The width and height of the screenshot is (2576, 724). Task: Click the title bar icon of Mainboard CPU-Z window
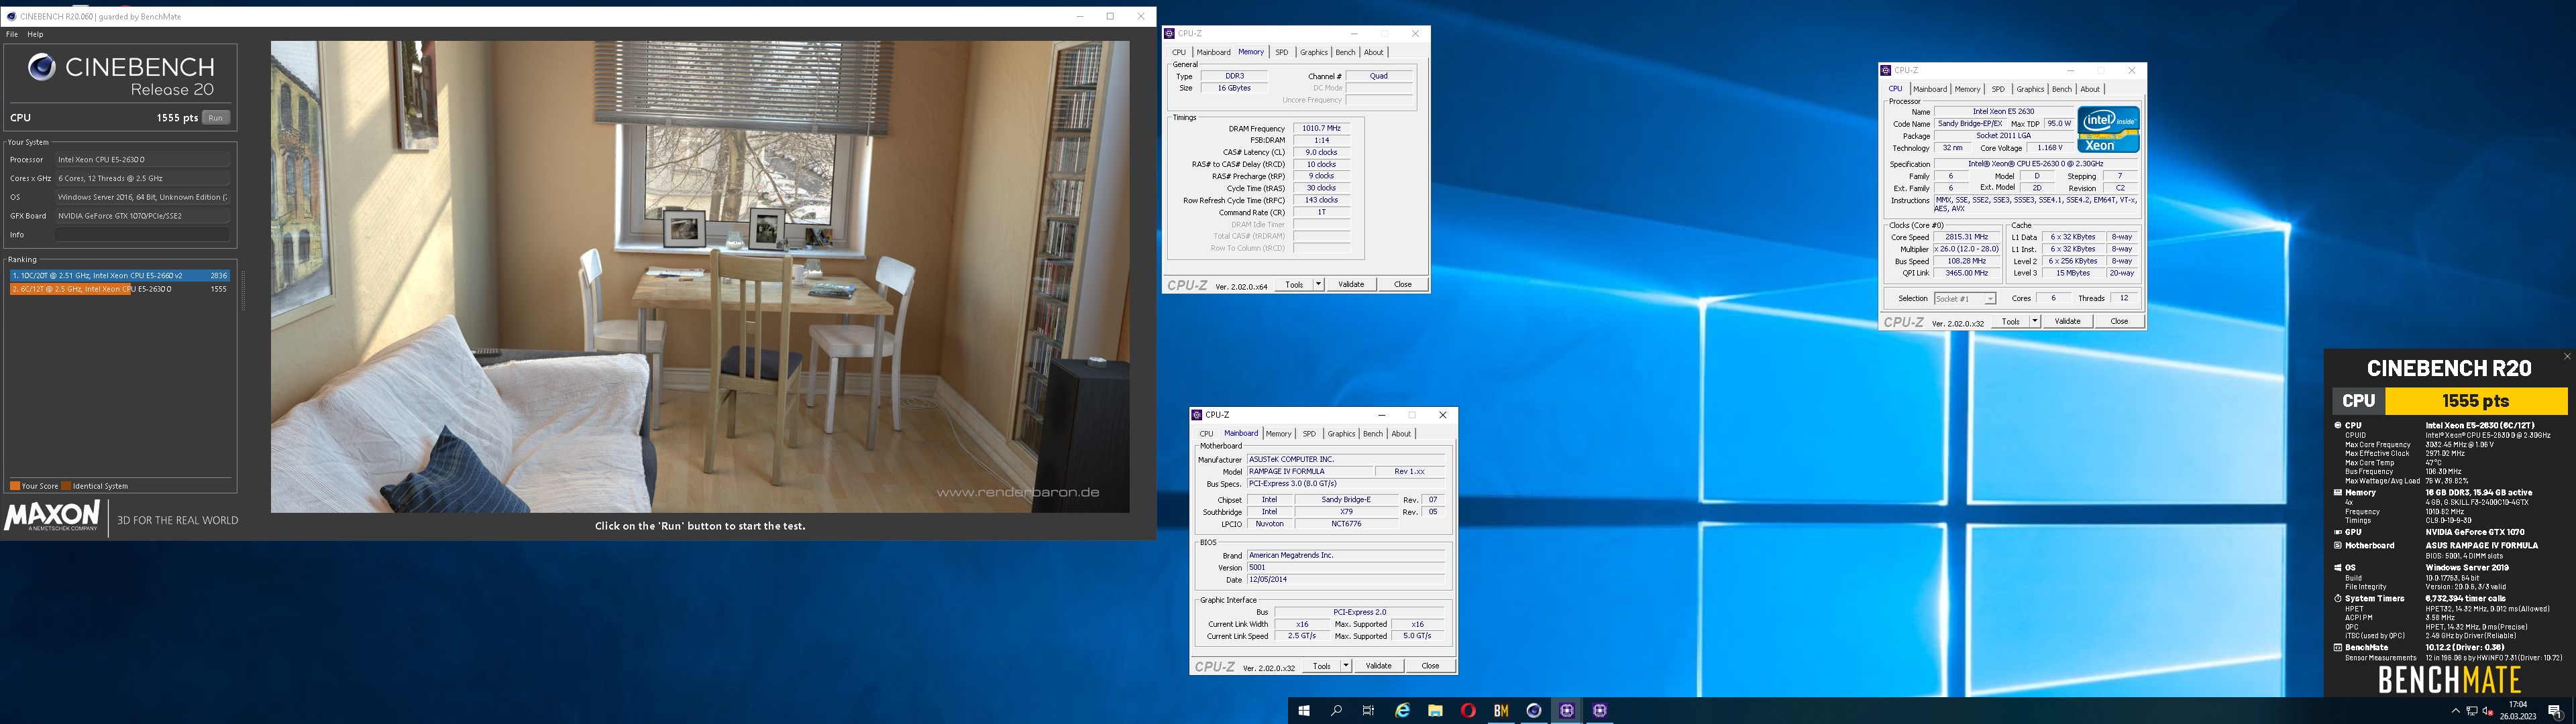click(x=1197, y=415)
